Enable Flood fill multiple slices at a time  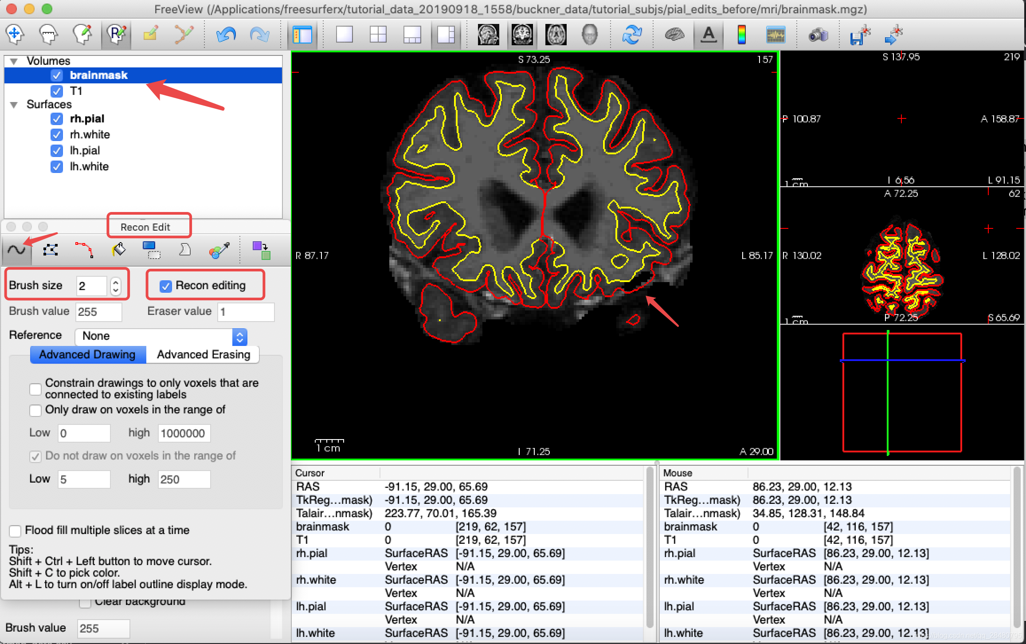(15, 531)
